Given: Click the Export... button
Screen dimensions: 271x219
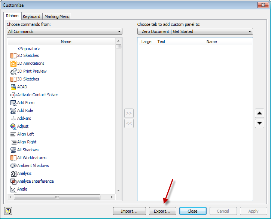Looking at the screenshot, I should 162,211.
